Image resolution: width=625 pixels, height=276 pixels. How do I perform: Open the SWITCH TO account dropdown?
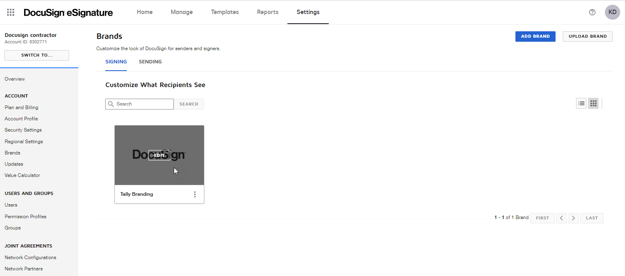point(37,55)
